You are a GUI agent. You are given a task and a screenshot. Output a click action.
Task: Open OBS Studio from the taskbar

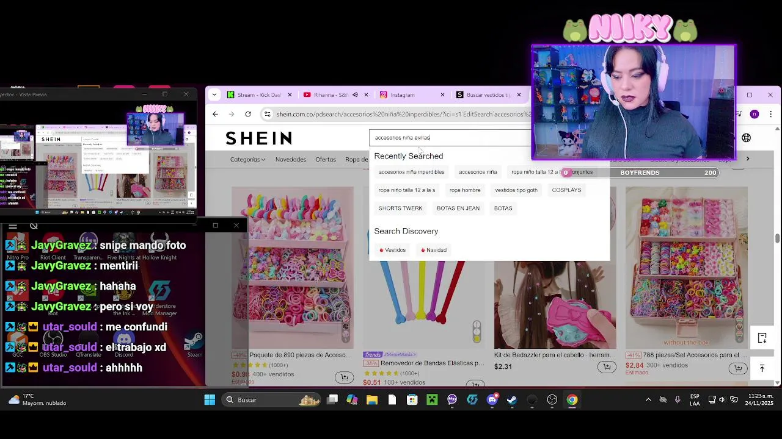(x=552, y=400)
